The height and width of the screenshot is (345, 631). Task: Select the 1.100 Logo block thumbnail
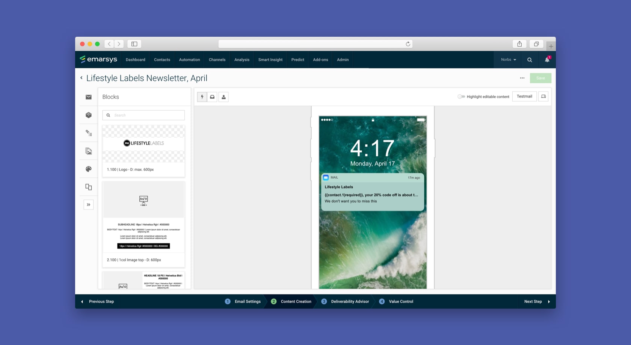tap(143, 144)
